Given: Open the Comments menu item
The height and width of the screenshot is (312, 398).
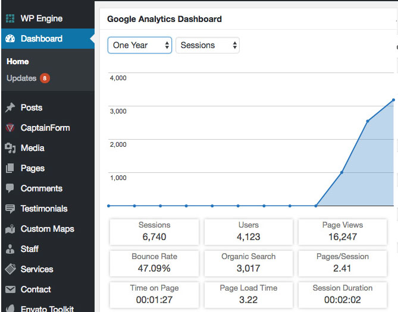Looking at the screenshot, I should coord(48,188).
